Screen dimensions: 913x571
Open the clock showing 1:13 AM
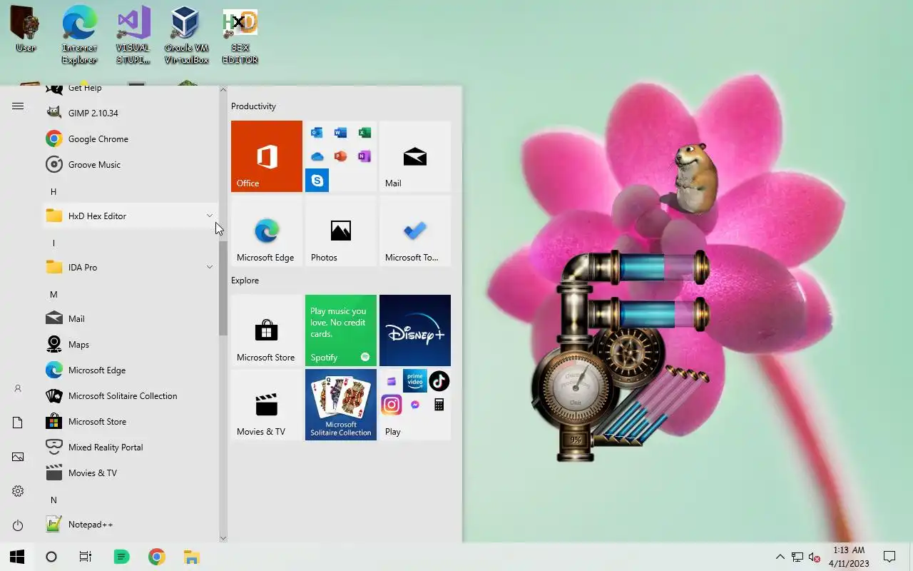coord(849,557)
